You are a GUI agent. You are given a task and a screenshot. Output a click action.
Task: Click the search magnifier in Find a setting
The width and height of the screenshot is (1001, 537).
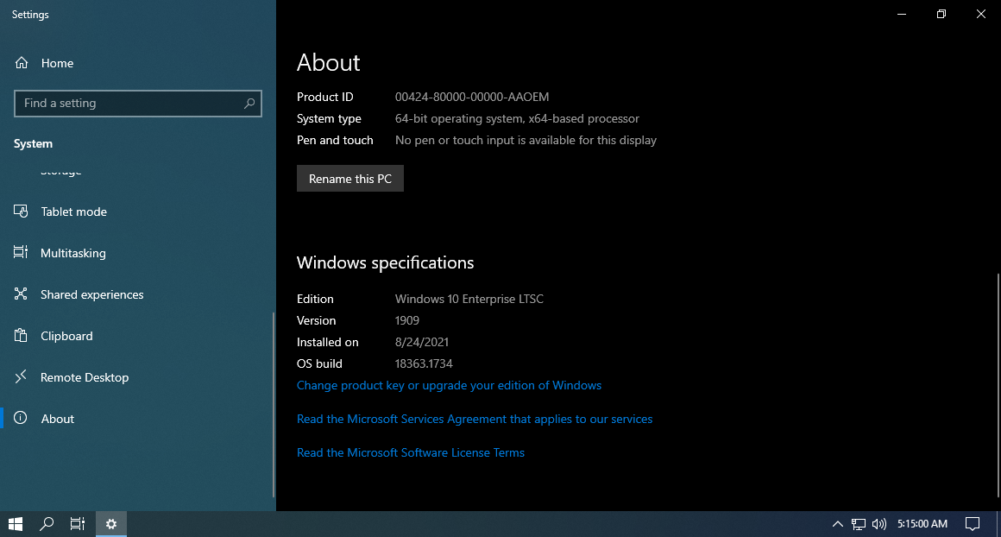[249, 103]
